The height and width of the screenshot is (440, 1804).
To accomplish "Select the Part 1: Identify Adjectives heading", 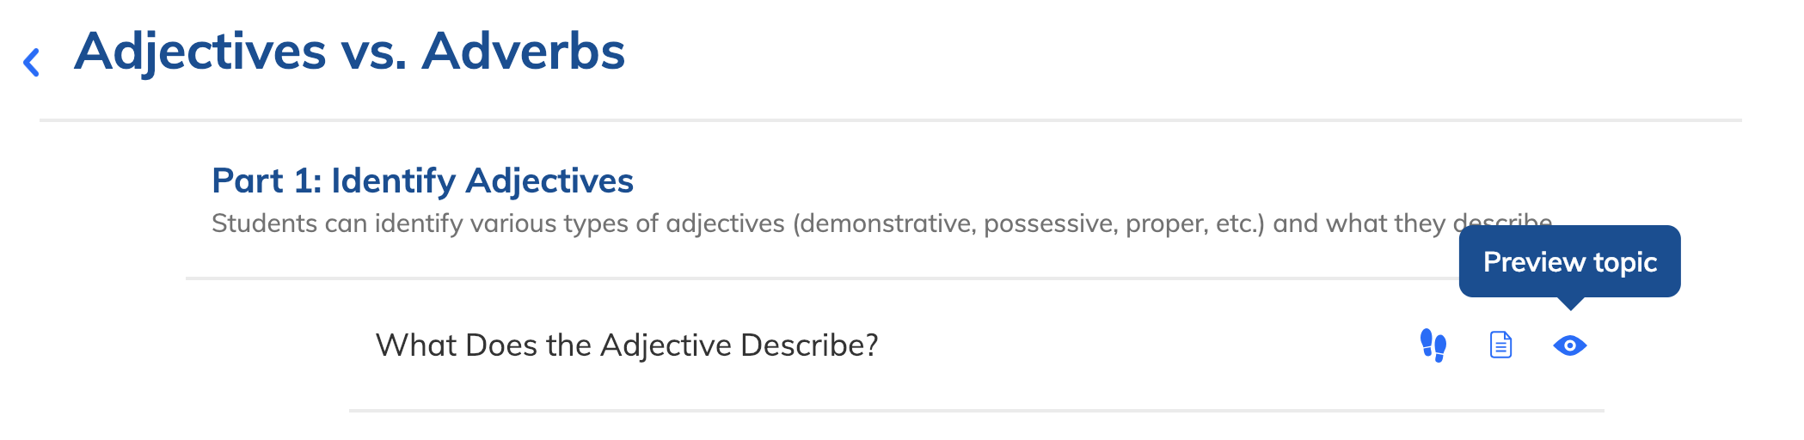I will click(422, 180).
